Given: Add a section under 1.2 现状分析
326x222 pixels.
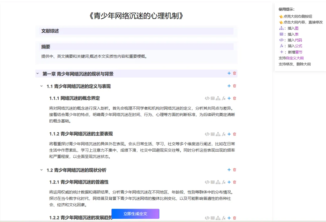Looking at the screenshot, I should (x=229, y=170).
